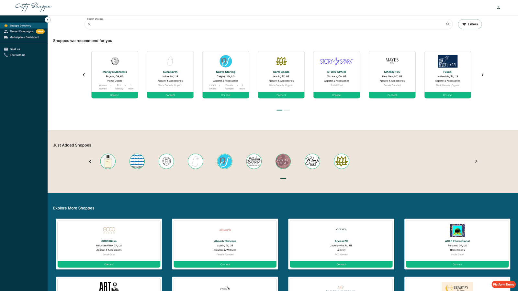The height and width of the screenshot is (291, 518).
Task: Open the Melt Me Not thumbnail
Action: (x=283, y=161)
